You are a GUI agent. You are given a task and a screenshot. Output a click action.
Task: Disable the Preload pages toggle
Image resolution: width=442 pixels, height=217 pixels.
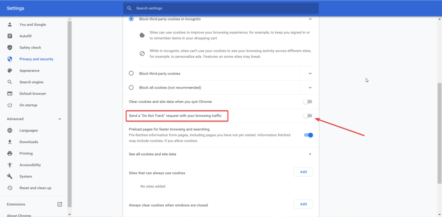308,135
